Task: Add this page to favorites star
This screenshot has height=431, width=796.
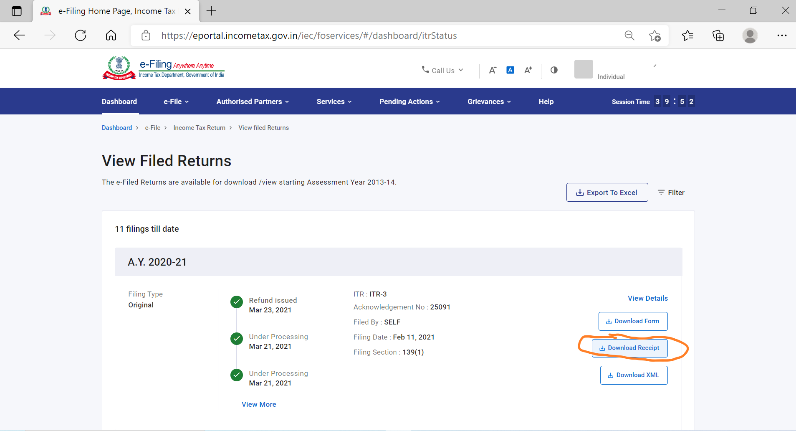Action: click(x=655, y=36)
